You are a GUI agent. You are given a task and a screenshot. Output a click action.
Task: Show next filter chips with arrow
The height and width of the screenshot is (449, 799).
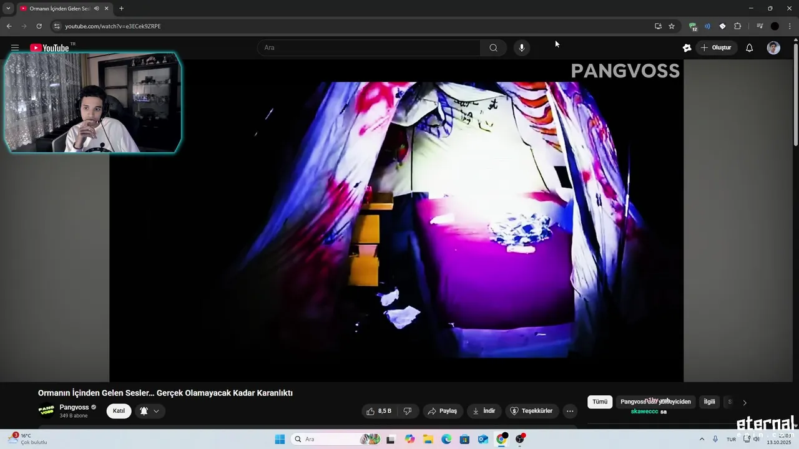tap(744, 402)
